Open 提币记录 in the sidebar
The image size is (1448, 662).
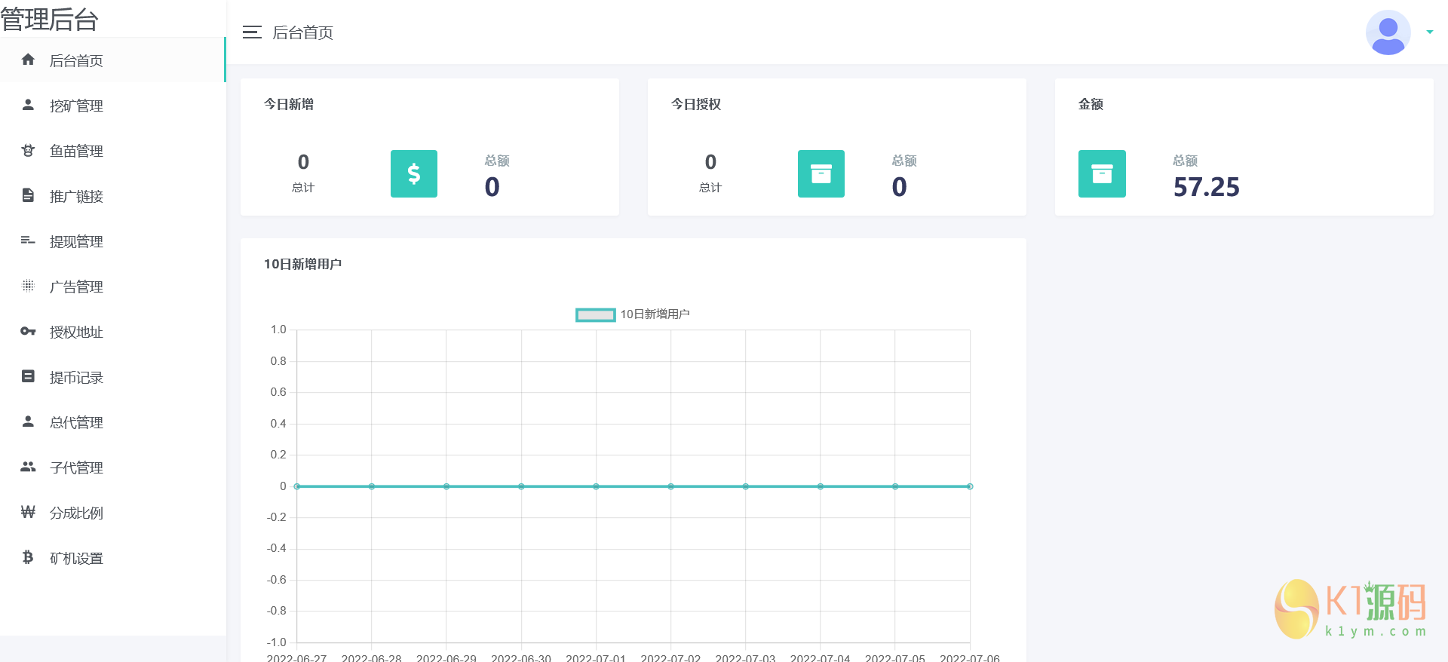tap(76, 377)
